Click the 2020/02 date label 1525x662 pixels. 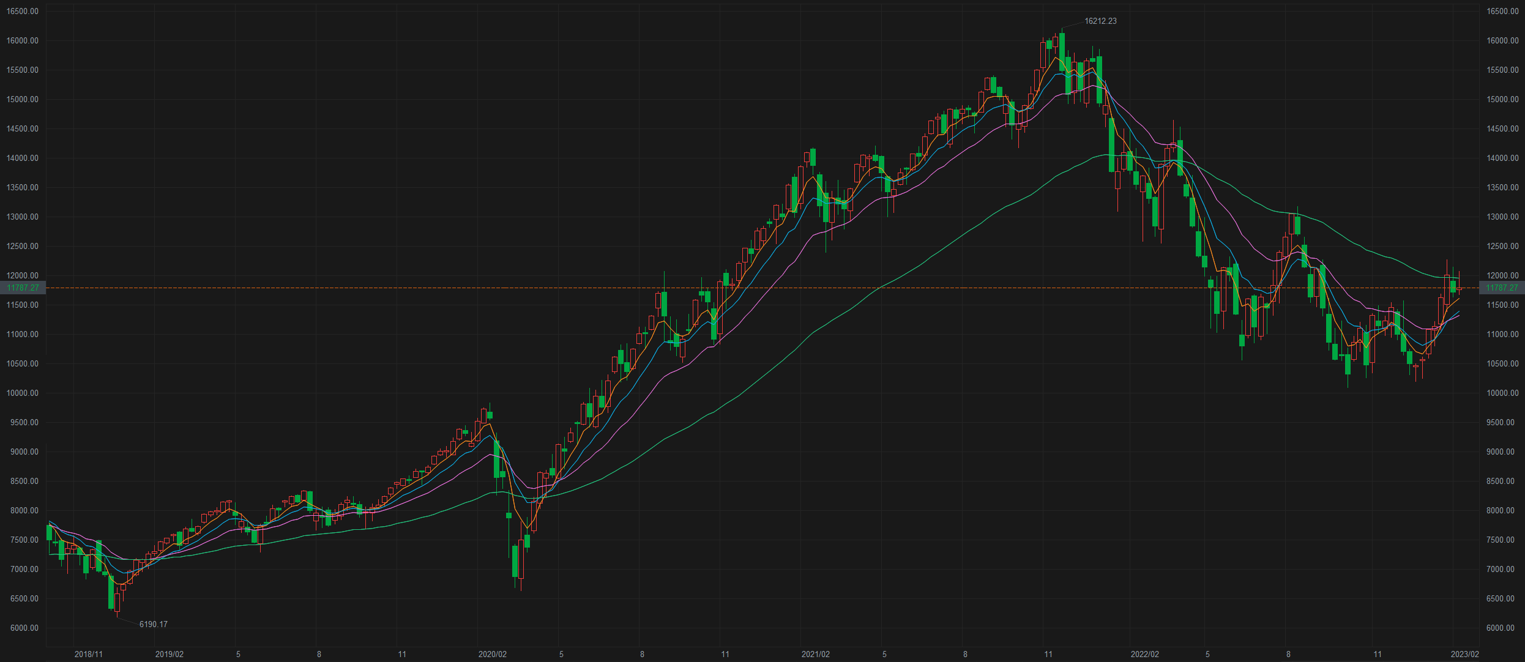[493, 654]
